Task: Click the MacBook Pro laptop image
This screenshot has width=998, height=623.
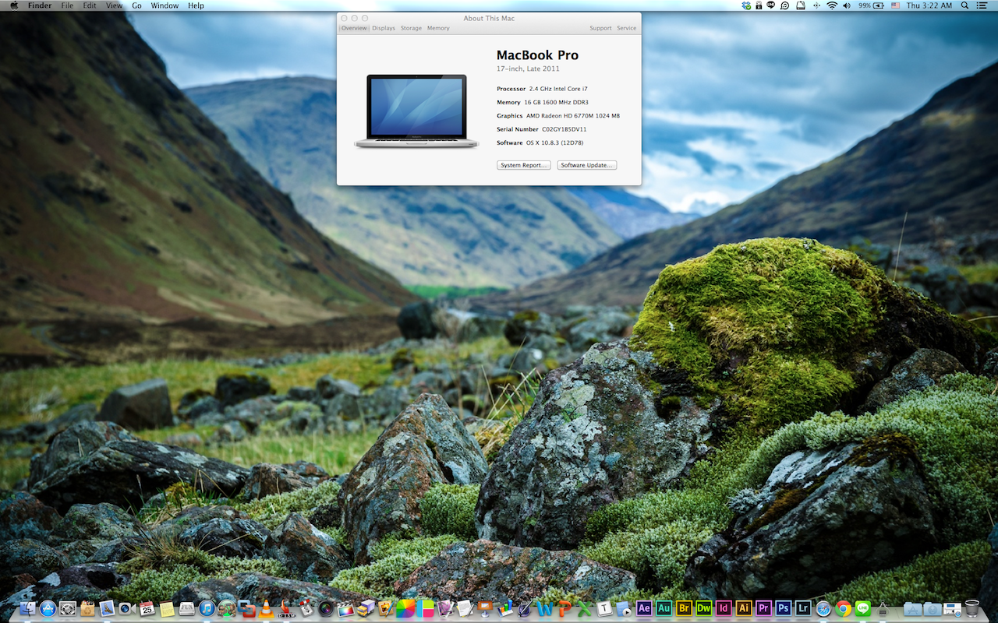Action: point(416,111)
